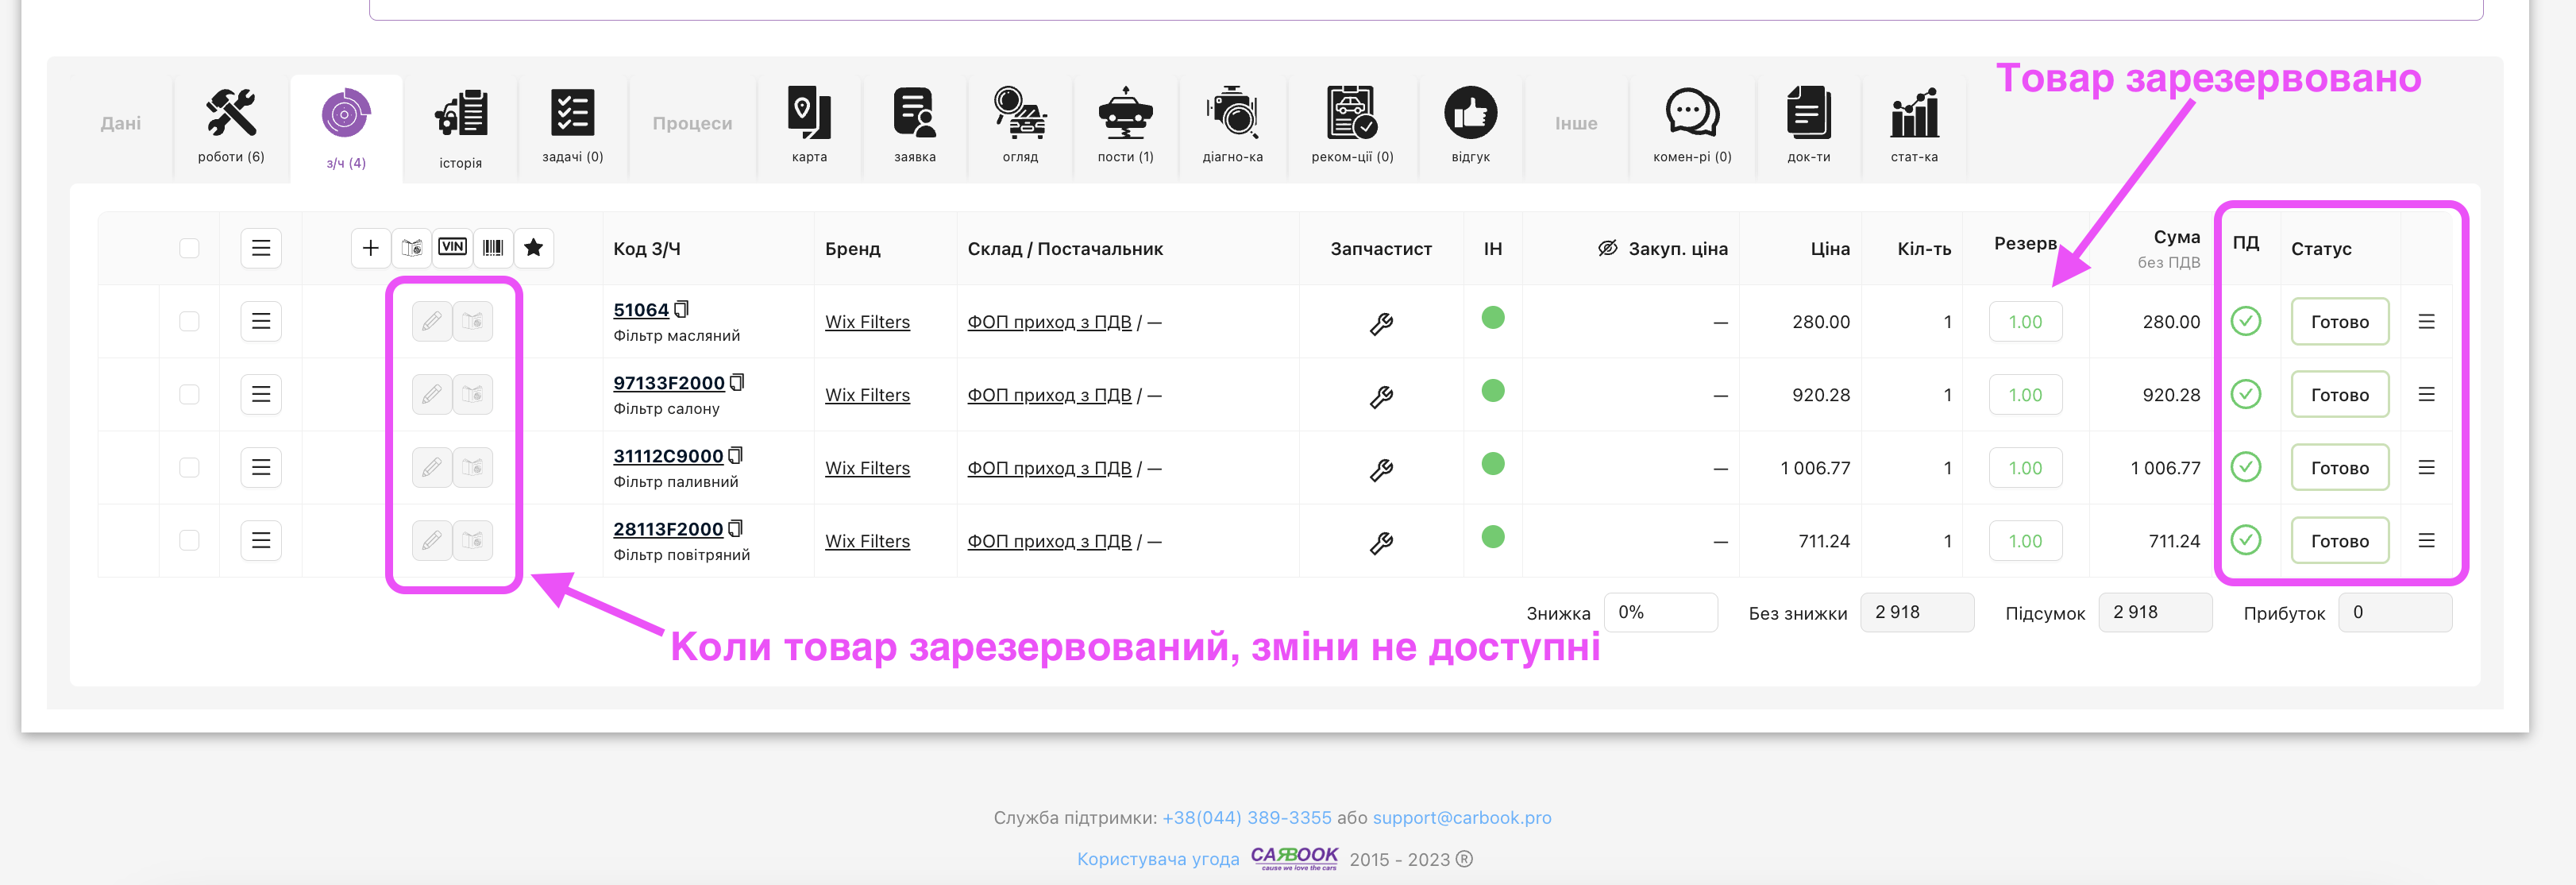Switch to історія tab
2576x885 pixels.
[460, 124]
